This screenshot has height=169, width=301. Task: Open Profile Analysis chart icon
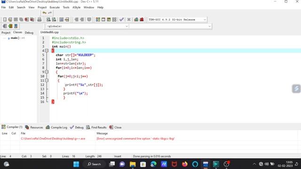coord(136,20)
